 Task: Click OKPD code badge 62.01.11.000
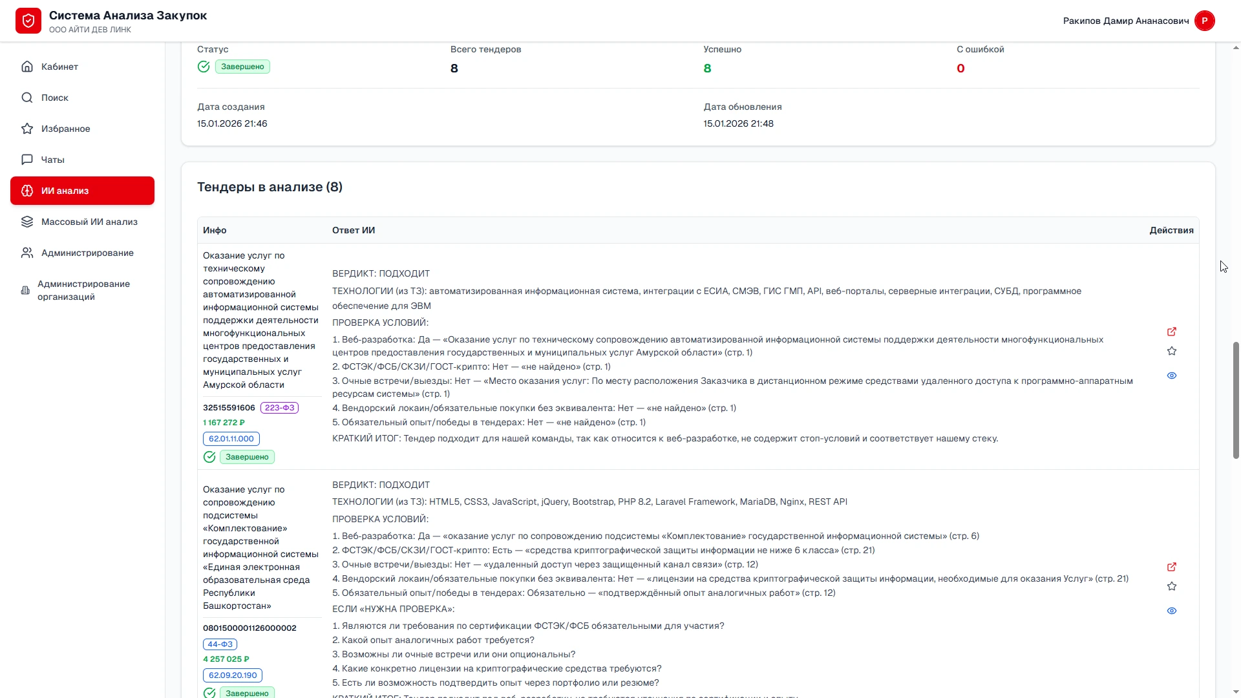(231, 439)
